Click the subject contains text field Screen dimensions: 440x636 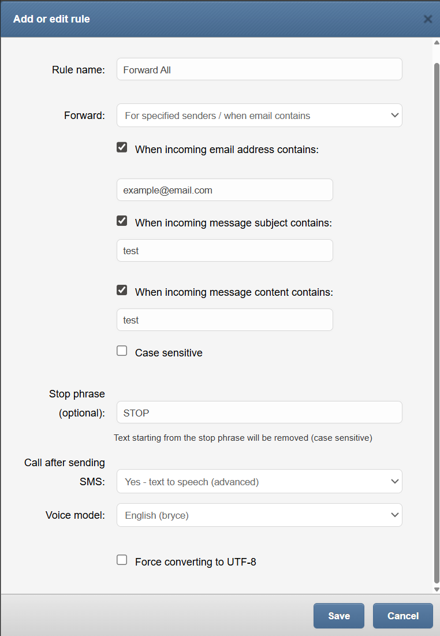coord(225,250)
